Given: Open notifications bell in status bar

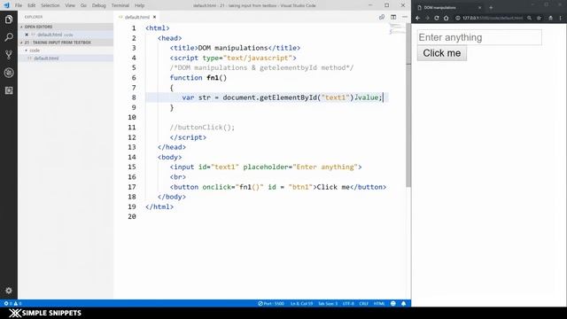Looking at the screenshot, I should tap(404, 303).
